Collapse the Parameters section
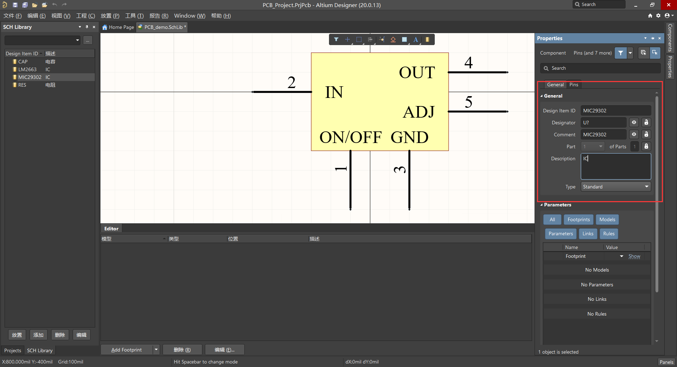677x367 pixels. click(542, 205)
